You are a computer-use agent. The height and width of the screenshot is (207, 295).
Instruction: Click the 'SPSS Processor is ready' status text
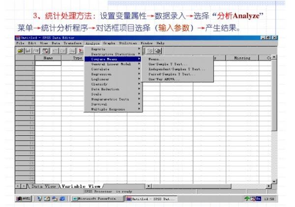pyautogui.click(x=108, y=192)
